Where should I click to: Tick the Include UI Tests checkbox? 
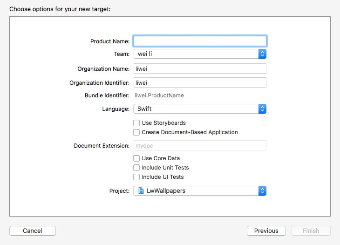pos(136,177)
